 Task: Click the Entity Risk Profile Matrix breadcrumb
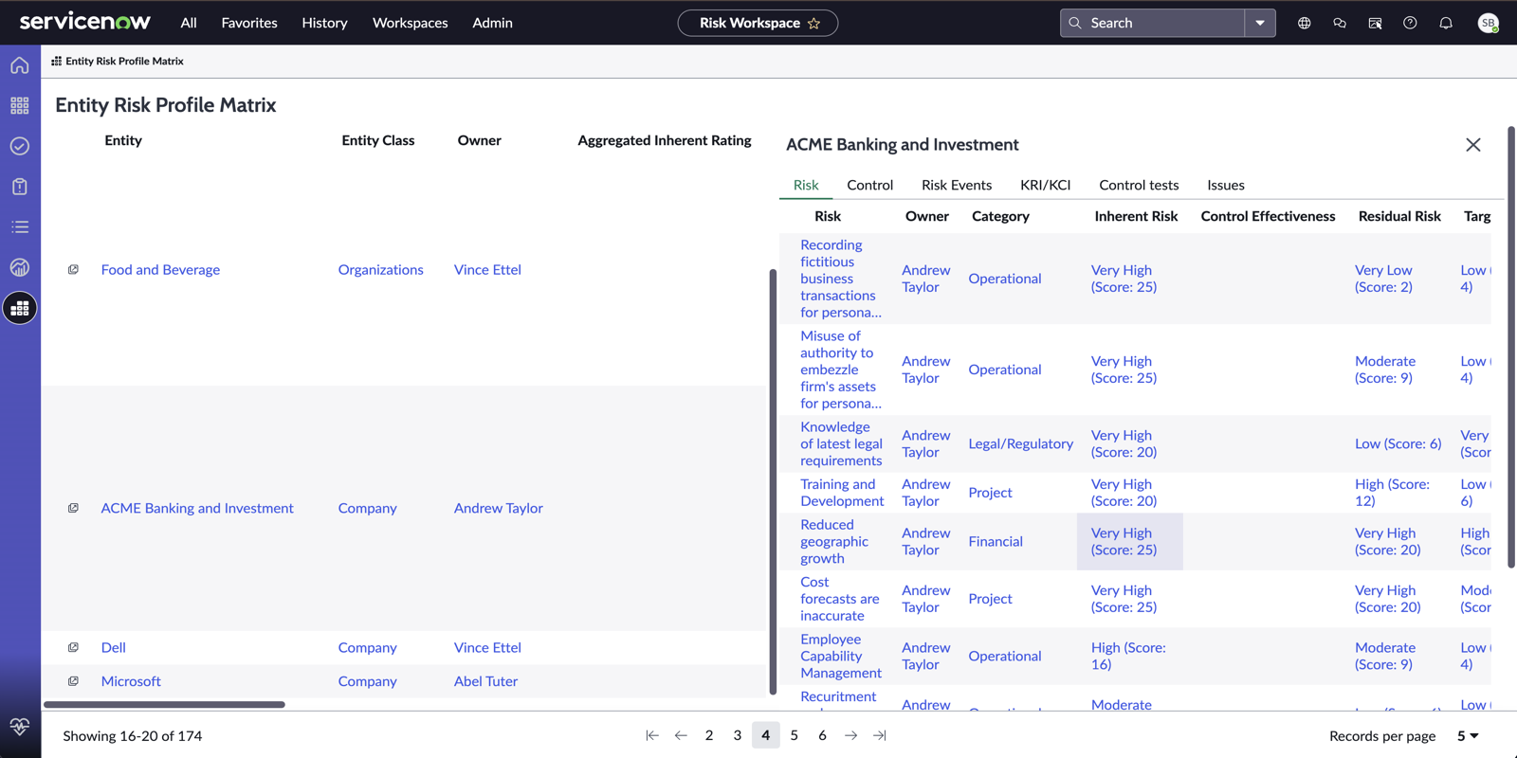(118, 62)
